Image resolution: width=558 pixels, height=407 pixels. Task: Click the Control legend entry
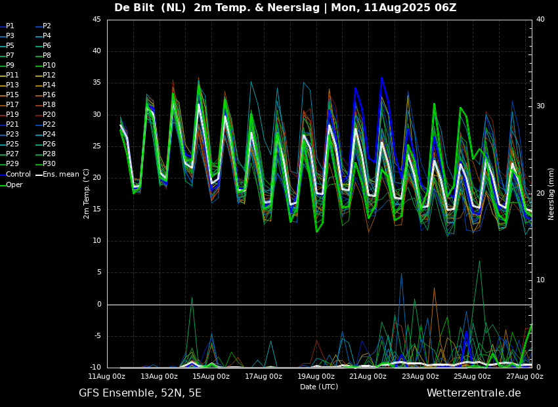coord(15,175)
